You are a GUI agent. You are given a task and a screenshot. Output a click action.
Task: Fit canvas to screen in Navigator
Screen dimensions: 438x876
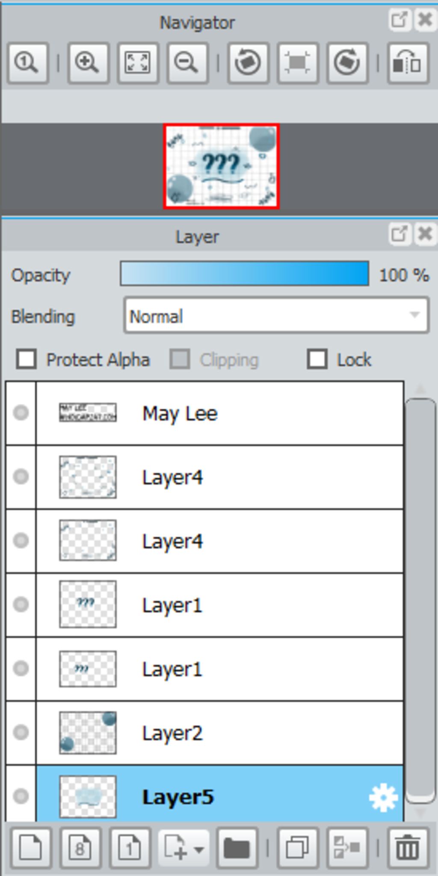(x=137, y=63)
